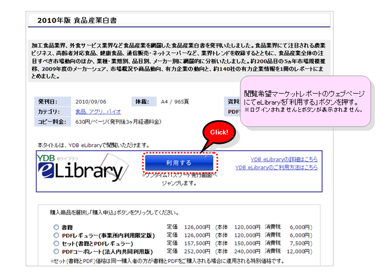Click the 630円/ページ copy fee text
The image size is (377, 272).
coord(118,121)
